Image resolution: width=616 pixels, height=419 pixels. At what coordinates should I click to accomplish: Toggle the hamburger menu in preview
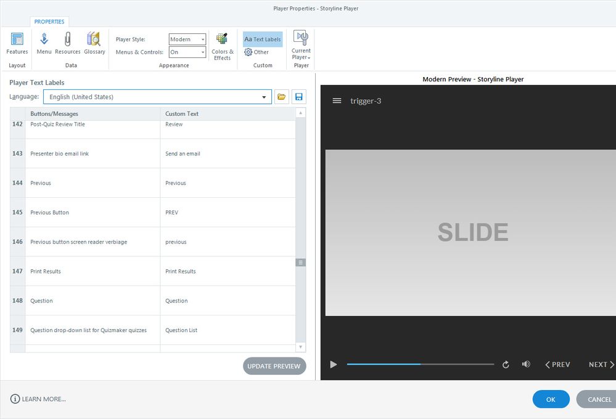click(337, 100)
